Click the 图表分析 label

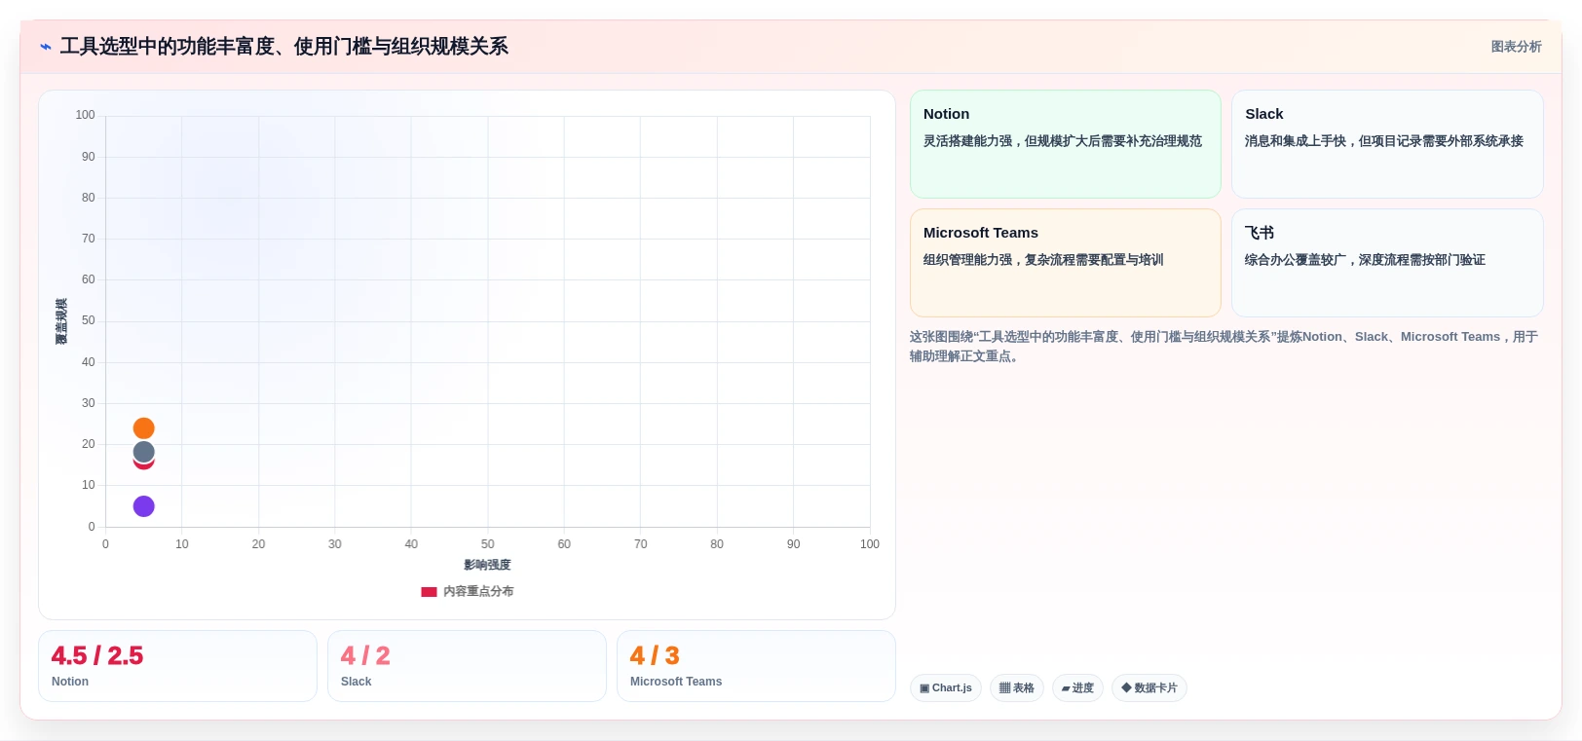[1516, 47]
